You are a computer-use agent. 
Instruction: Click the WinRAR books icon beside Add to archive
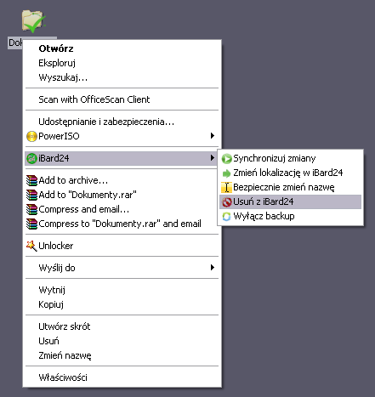point(31,180)
